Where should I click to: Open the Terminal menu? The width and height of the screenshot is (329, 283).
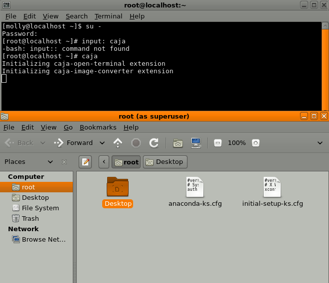[x=108, y=16]
